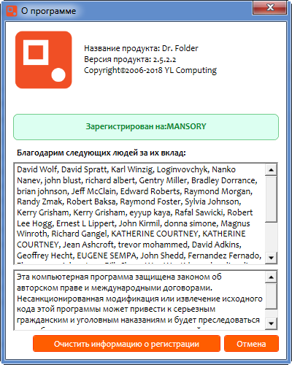The height and width of the screenshot is (365, 292).
Task: Click the license text scrollbar thumb
Action: click(271, 296)
